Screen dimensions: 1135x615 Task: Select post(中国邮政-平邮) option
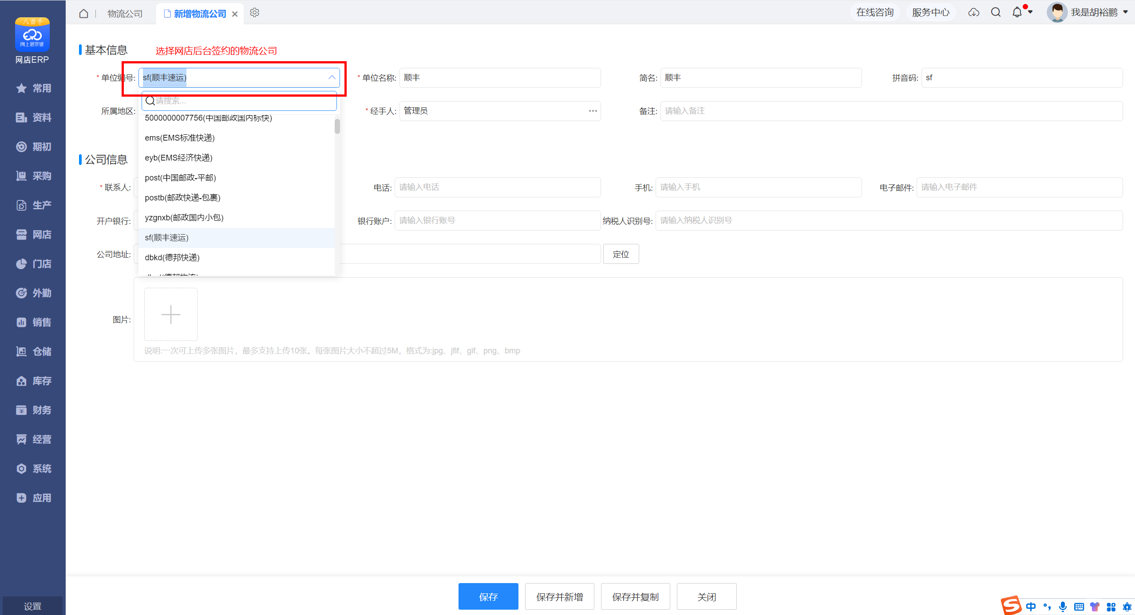tap(237, 178)
